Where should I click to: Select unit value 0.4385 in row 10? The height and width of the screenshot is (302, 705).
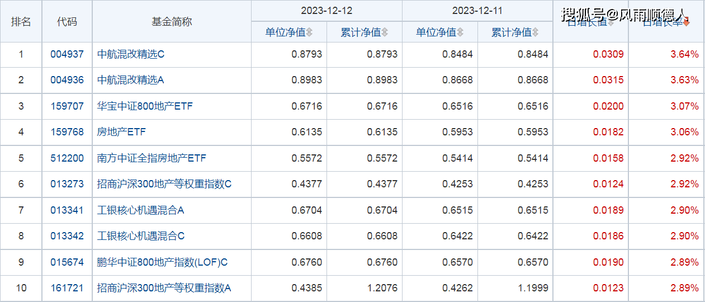[307, 288]
